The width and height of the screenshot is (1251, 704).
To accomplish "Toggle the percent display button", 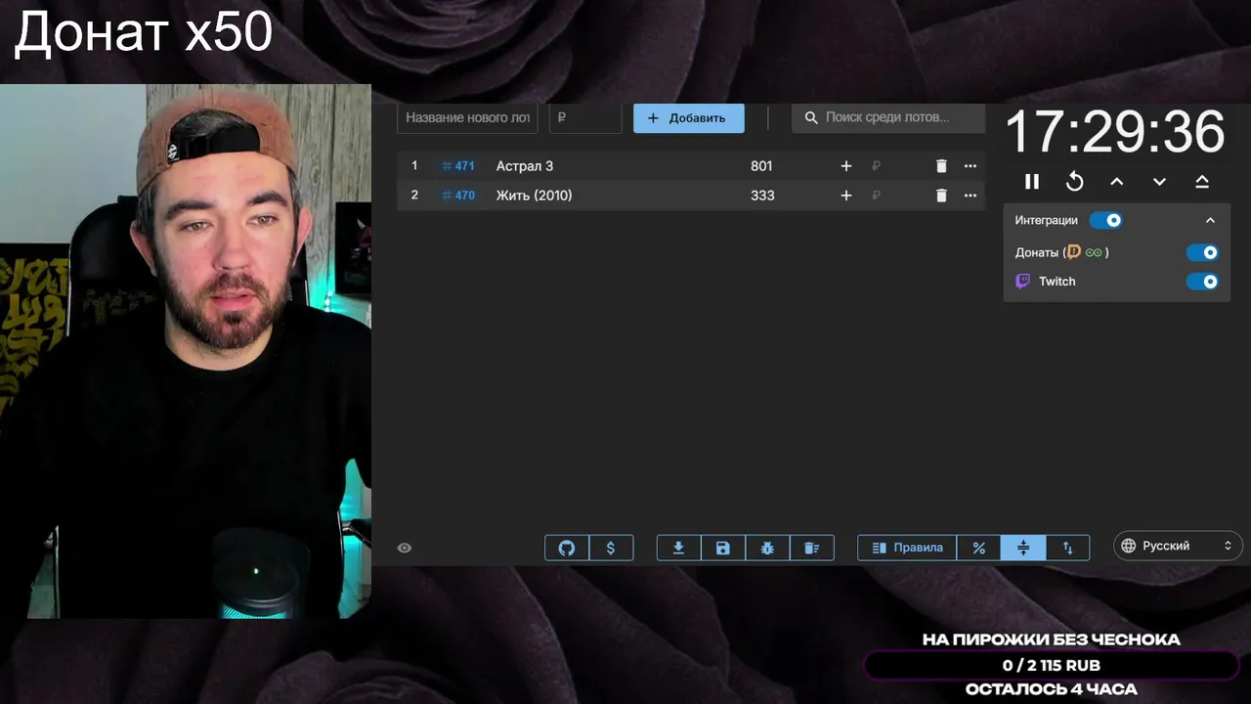I will point(978,548).
